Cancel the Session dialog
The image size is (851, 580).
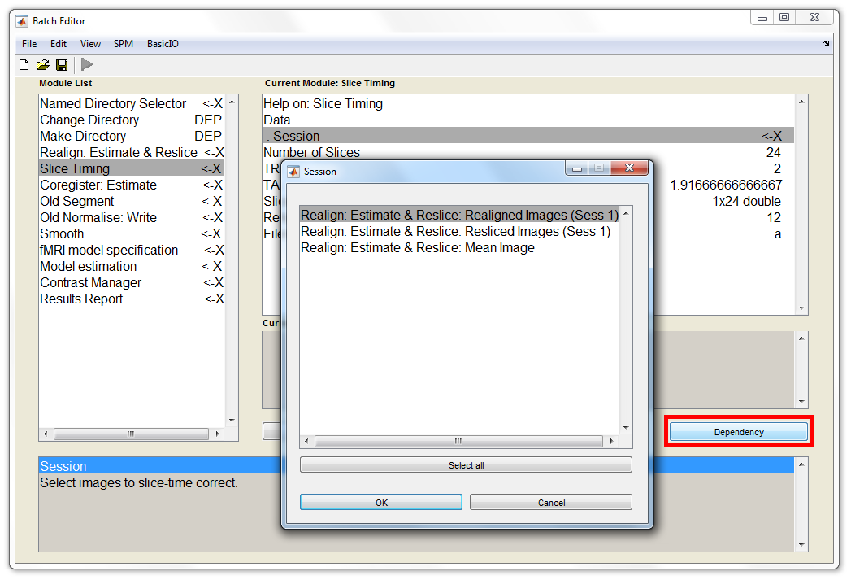click(x=551, y=503)
